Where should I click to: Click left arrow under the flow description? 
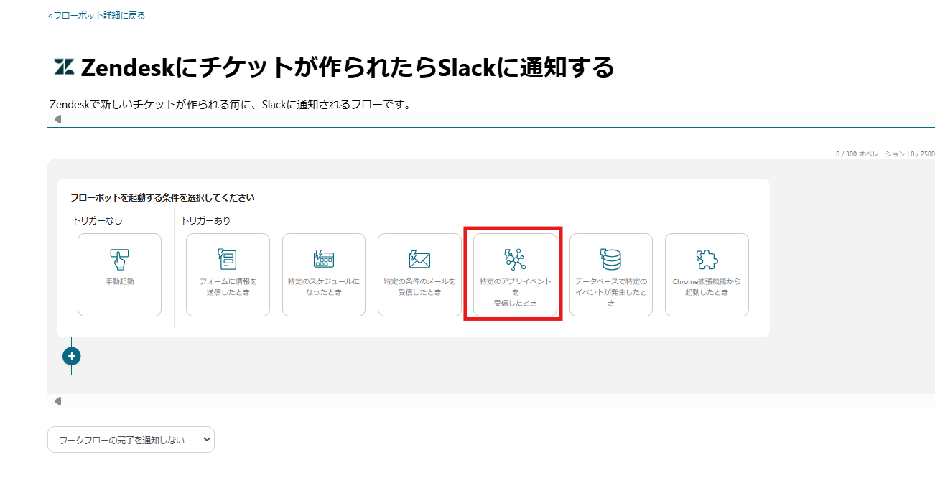tap(57, 119)
